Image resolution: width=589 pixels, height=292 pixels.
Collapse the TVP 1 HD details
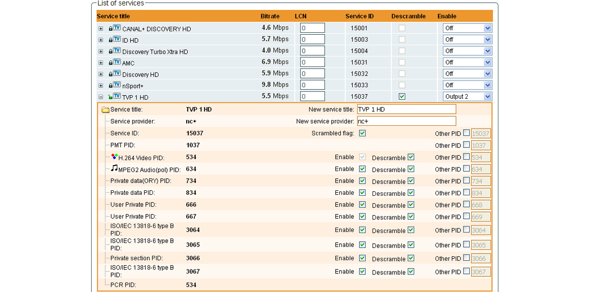coord(100,97)
